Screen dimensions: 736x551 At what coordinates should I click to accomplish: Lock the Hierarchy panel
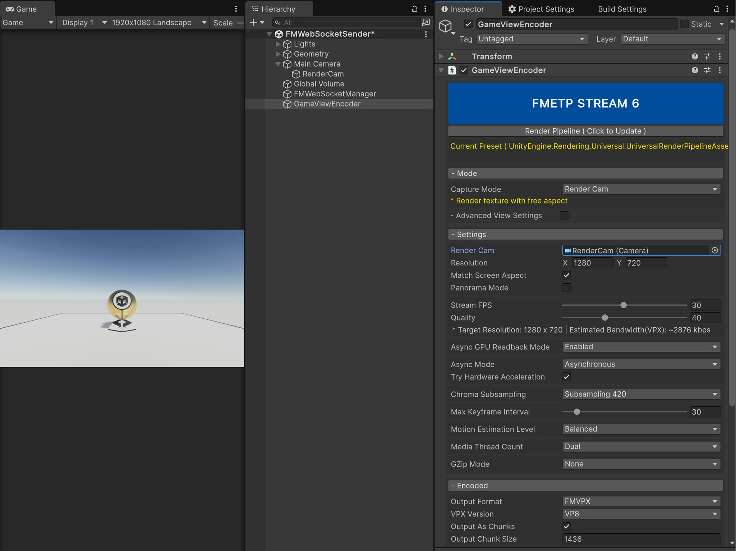pos(414,9)
